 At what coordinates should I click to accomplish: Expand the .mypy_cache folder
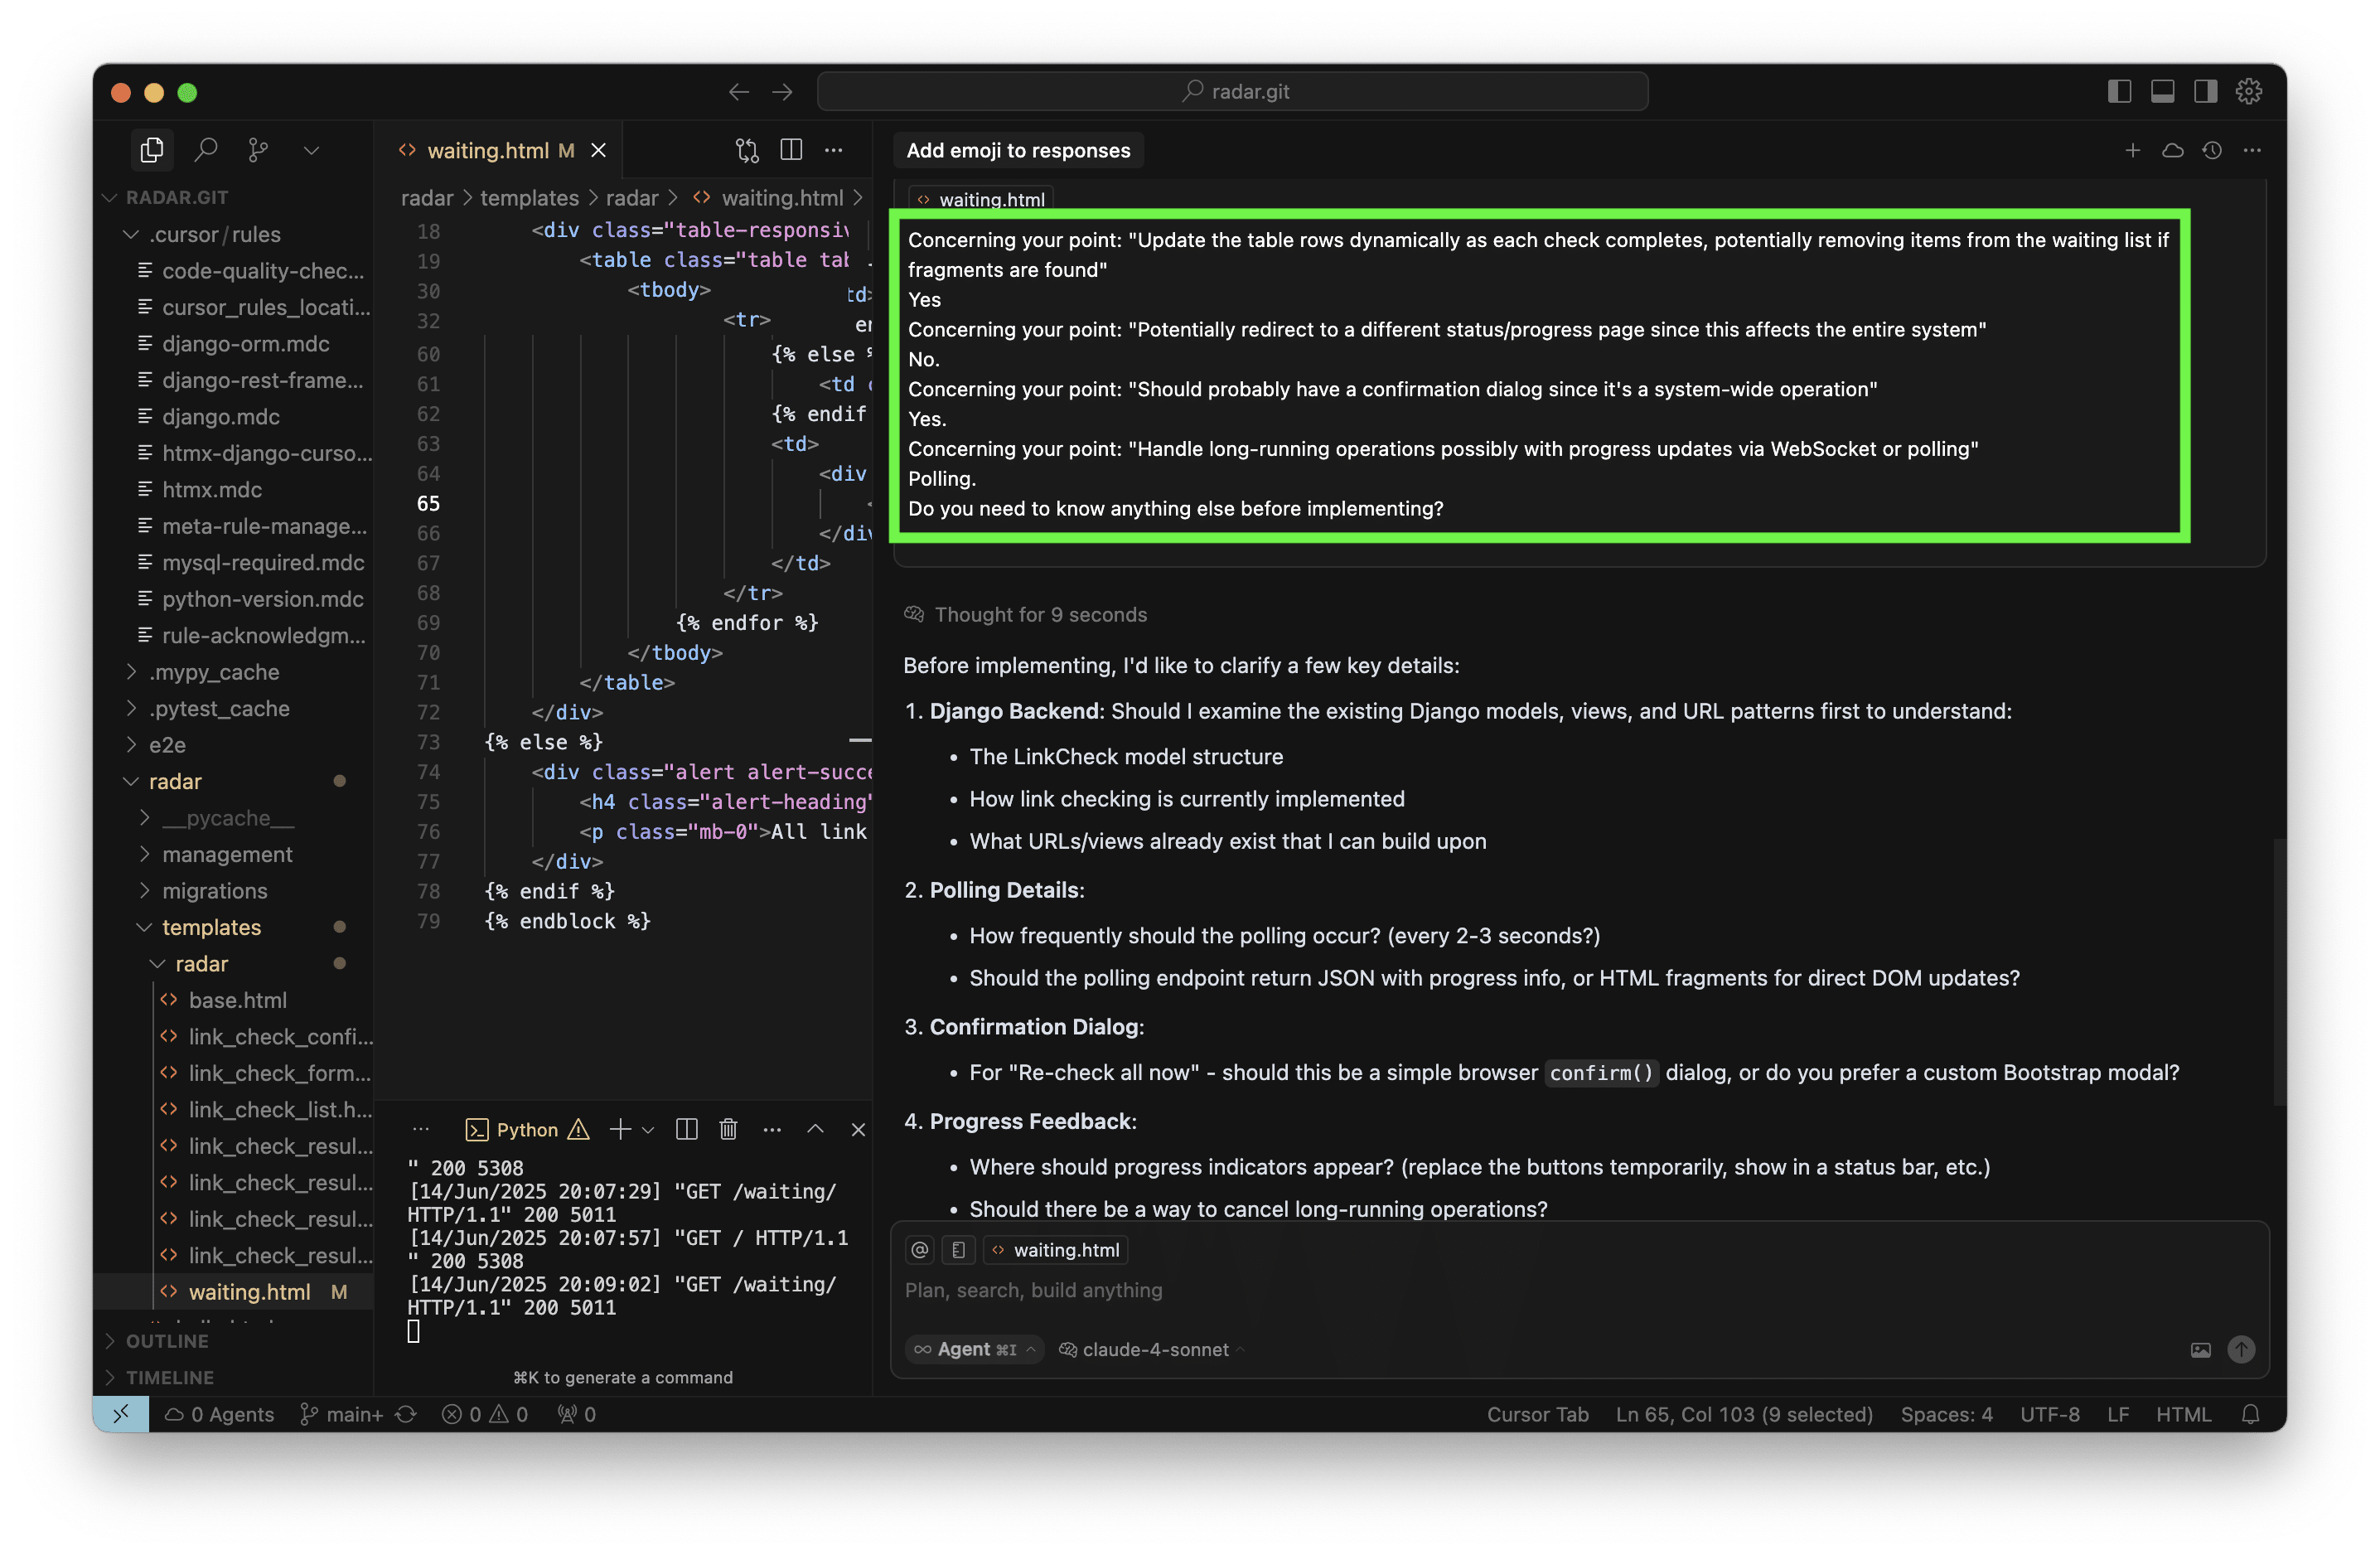(x=214, y=672)
